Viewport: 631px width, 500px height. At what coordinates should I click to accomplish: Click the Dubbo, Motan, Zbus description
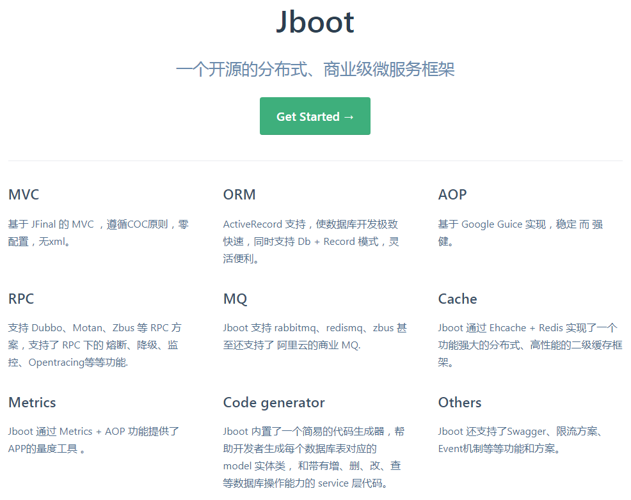click(x=95, y=345)
